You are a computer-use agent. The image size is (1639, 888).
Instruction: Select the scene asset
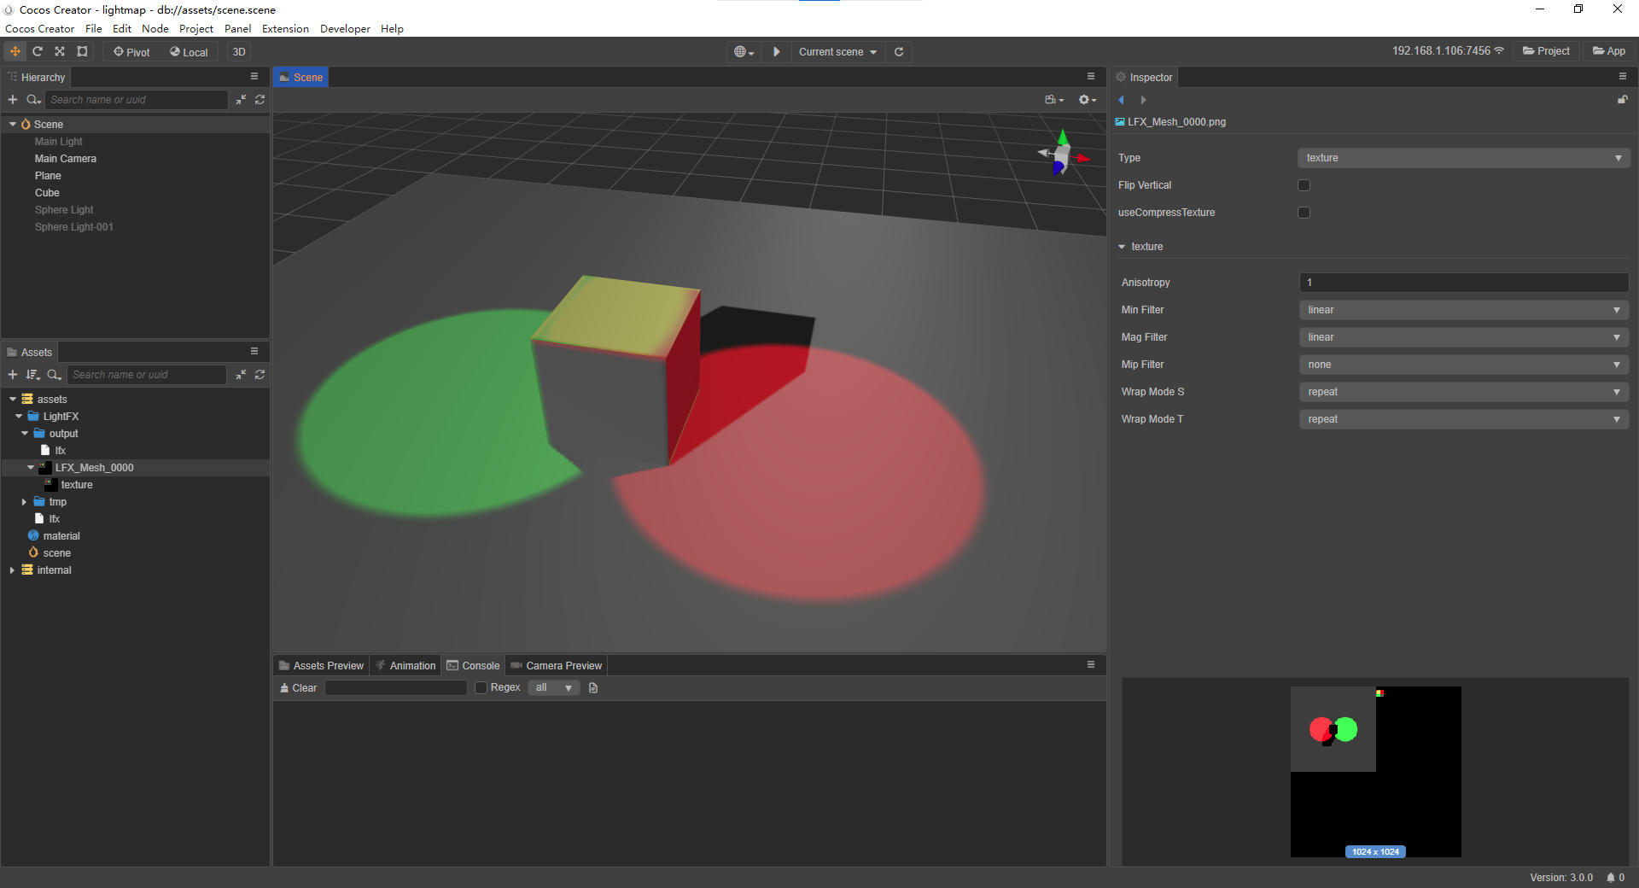(56, 553)
